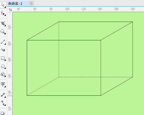Activate the Zoom magnifier tool
144x115 pixels.
(3, 32)
